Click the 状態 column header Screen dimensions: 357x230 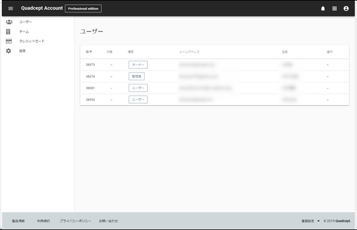point(109,52)
